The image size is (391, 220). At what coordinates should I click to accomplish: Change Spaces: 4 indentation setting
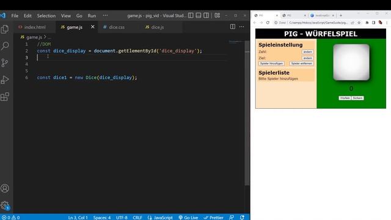[x=102, y=218]
